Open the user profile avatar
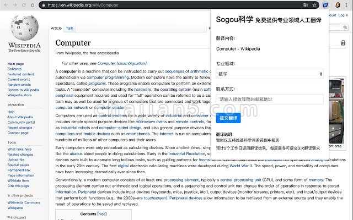 click(338, 5)
